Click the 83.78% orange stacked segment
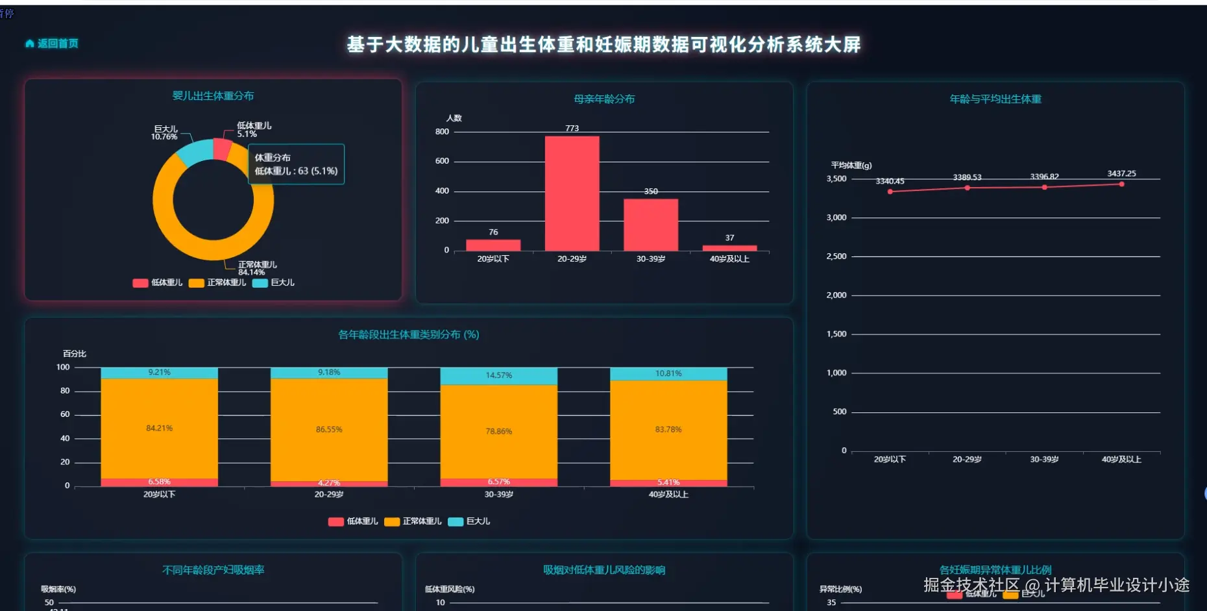This screenshot has width=1207, height=611. pos(668,430)
